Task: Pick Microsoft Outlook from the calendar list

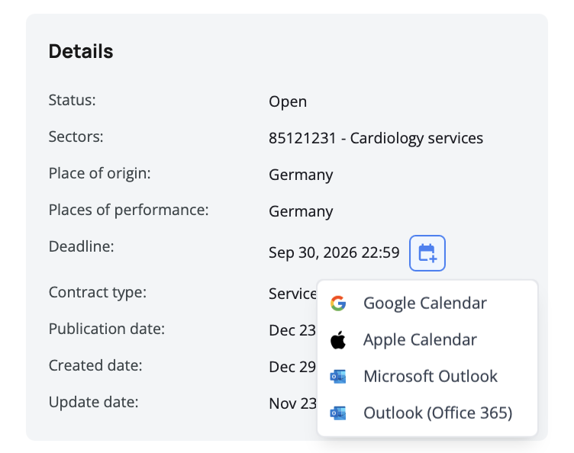Action: click(x=430, y=377)
